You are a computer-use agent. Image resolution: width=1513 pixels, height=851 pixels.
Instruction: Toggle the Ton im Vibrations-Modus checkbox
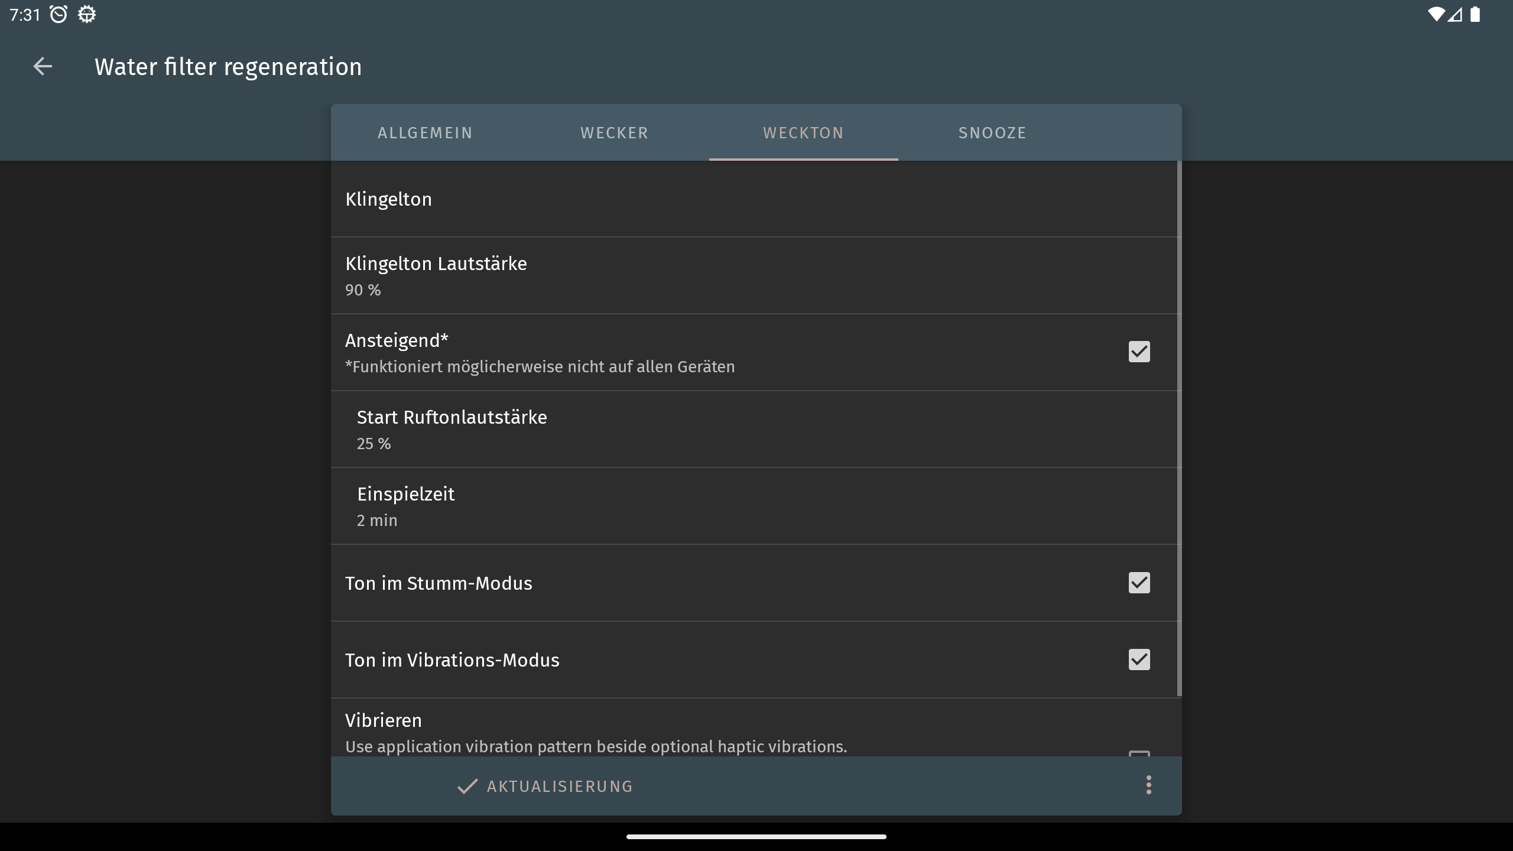[x=1139, y=660]
